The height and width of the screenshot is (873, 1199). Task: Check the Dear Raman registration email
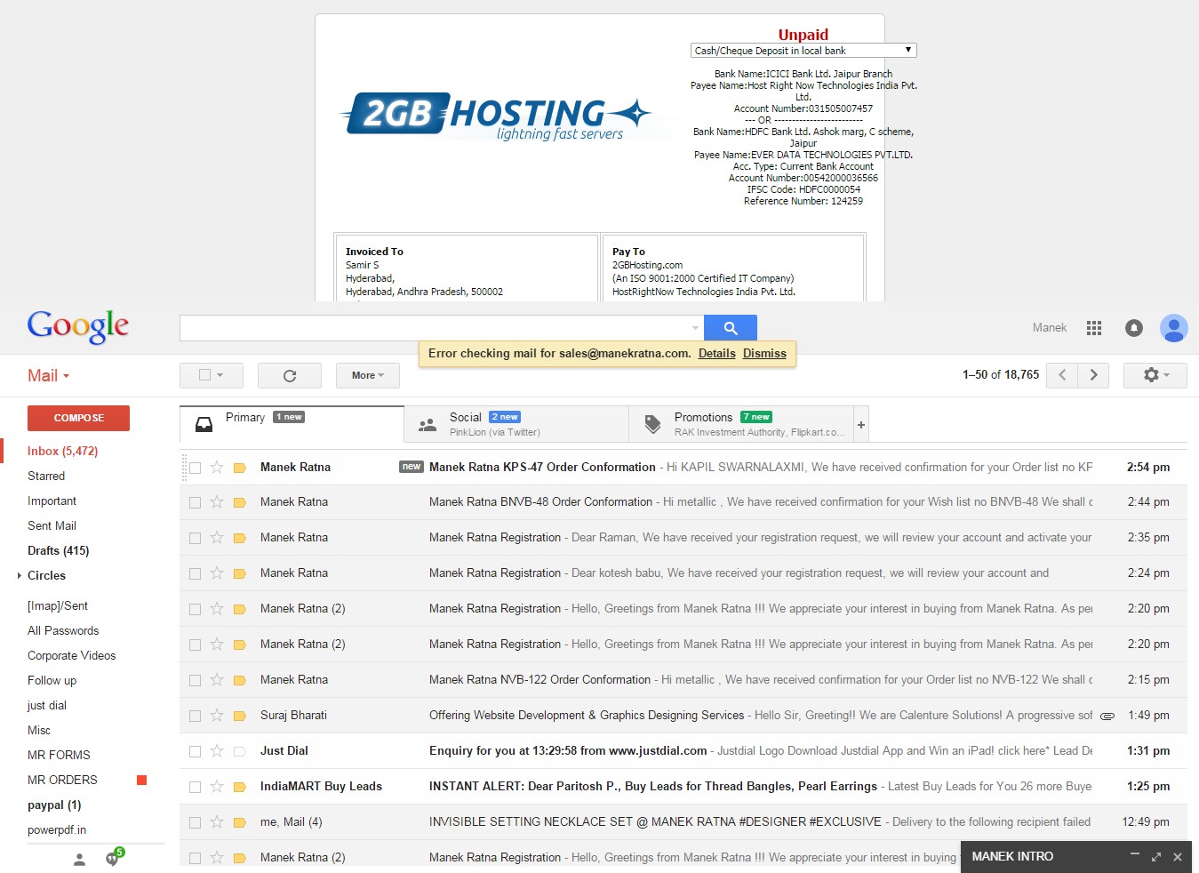195,539
